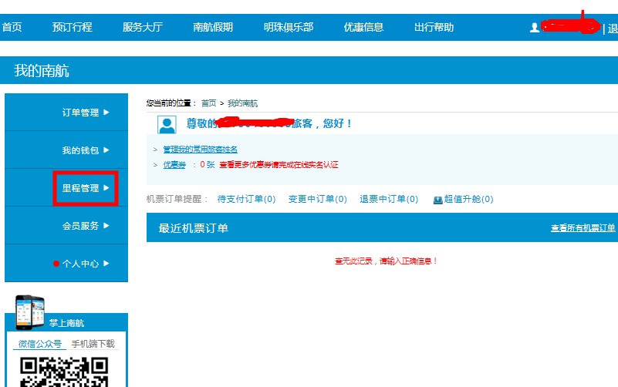Viewport: 618px width, 387px height.
Task: Open 出行帮助 in the top navigation
Action: (x=434, y=27)
